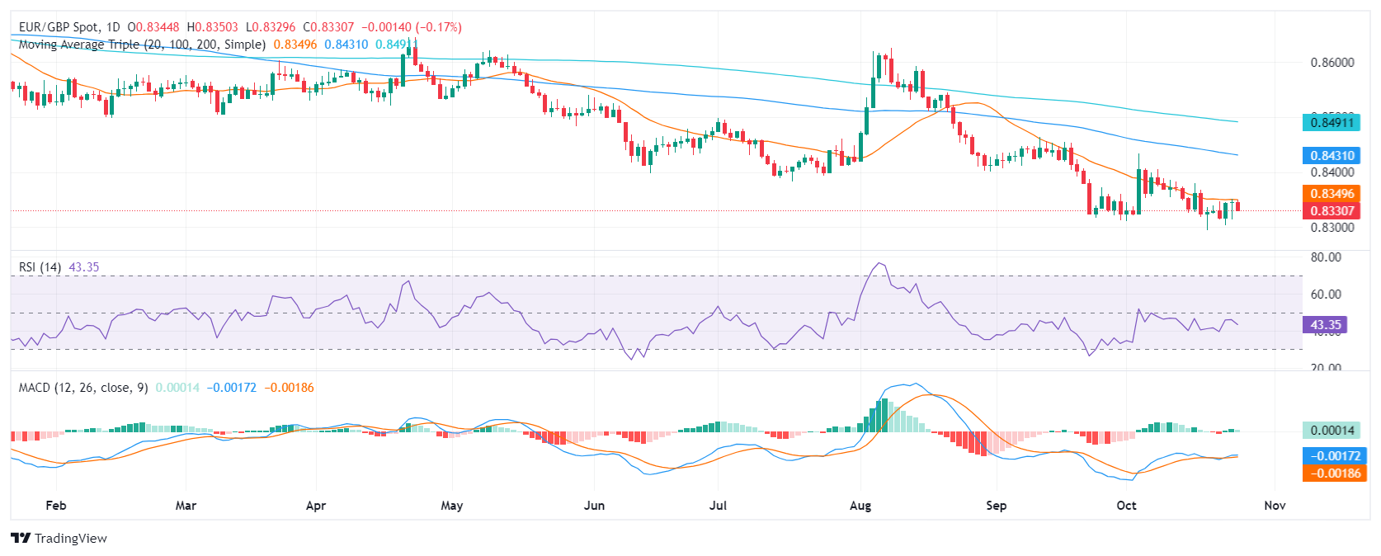Click the May label on time axis
Screen dimensions: 1381x556
pos(451,506)
